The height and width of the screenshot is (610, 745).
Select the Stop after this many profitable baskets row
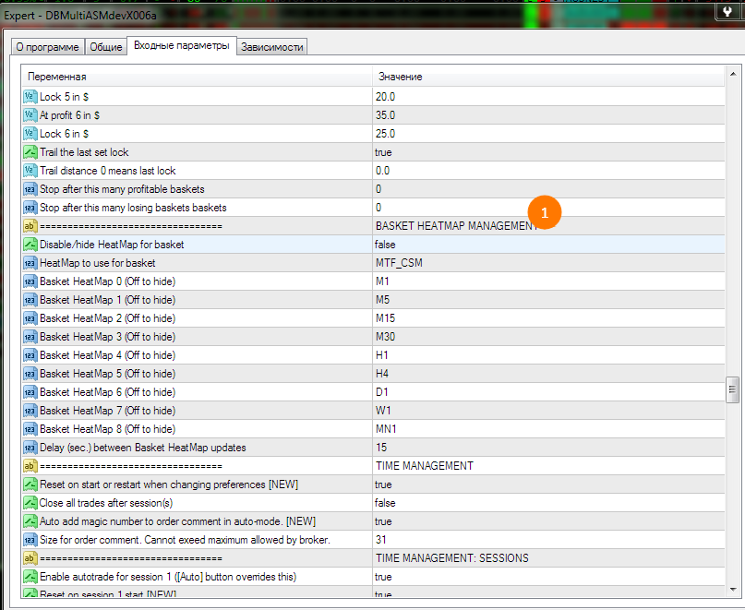coord(373,189)
